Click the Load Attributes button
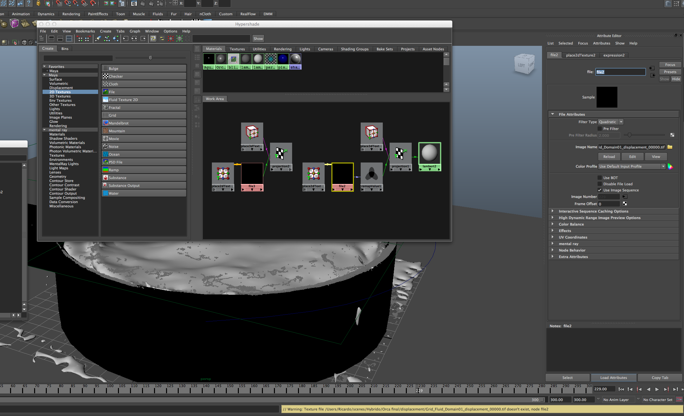684x416 pixels. coord(613,378)
